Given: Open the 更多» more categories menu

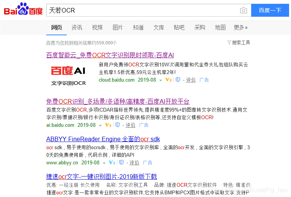Looking at the screenshot, I should pos(241,27).
